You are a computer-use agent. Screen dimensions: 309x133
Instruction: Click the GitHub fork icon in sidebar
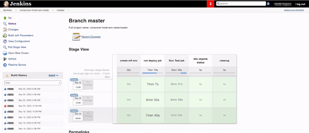5,59
